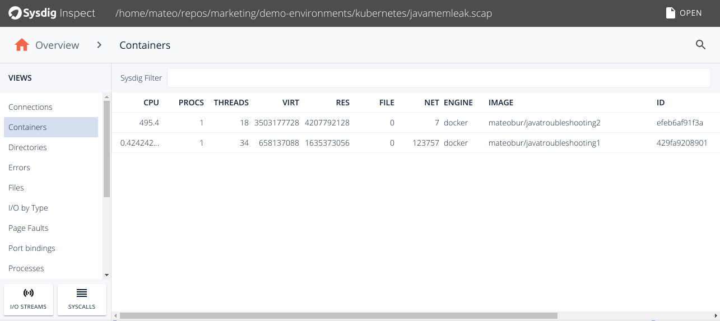Click NET value 123757
720x321 pixels.
click(x=425, y=143)
